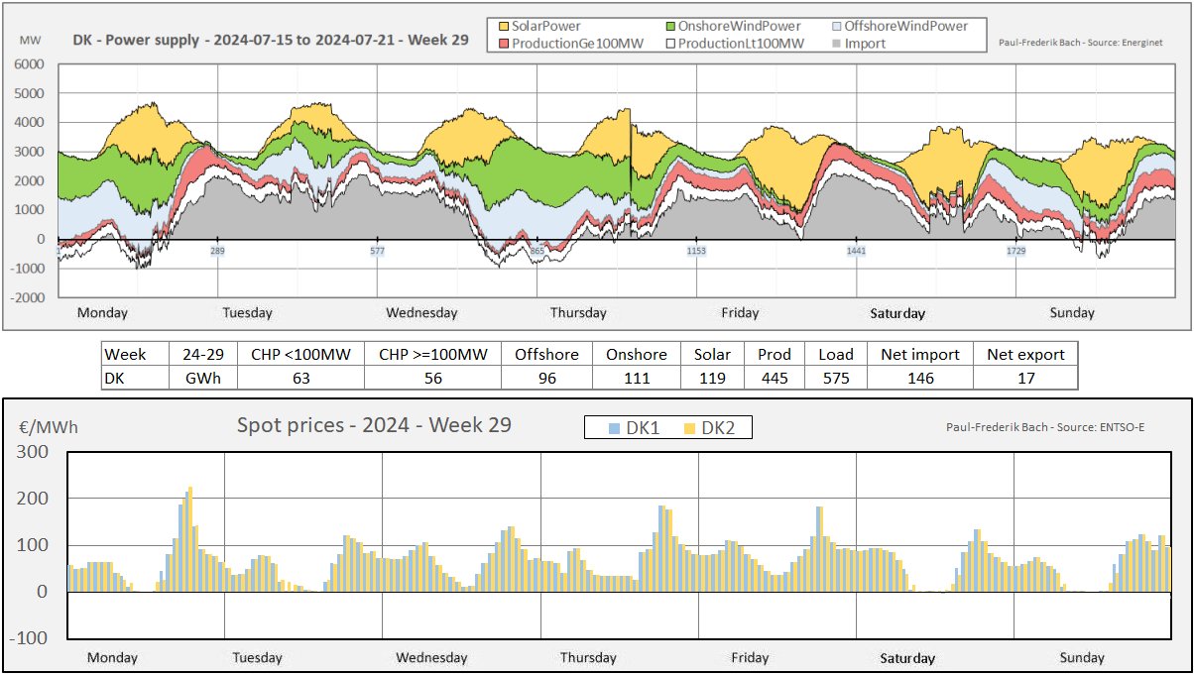Select the DK2 legend entry in spot prices
Viewport: 1194px width, 674px height.
tap(700, 428)
